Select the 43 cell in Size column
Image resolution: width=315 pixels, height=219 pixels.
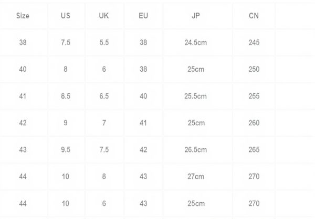point(23,149)
